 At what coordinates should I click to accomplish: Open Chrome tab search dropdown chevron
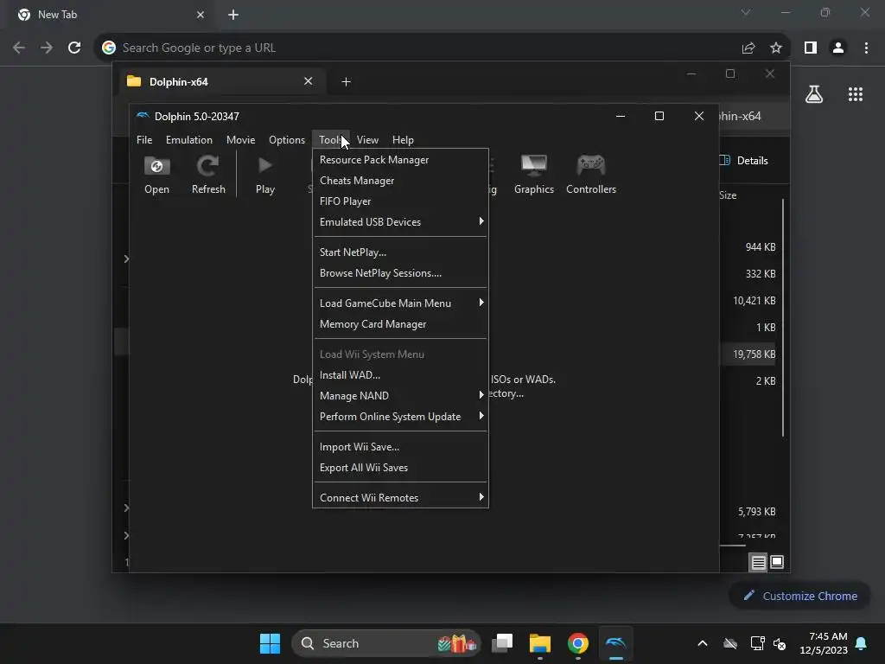(746, 12)
